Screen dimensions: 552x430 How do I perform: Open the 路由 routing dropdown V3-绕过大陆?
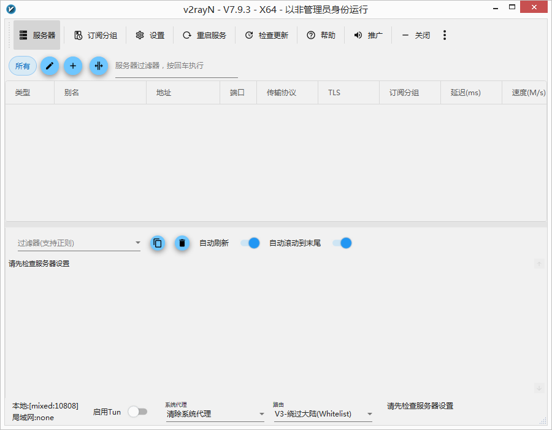323,414
